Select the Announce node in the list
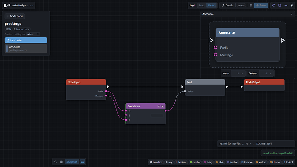297x167 pixels. pos(26,49)
